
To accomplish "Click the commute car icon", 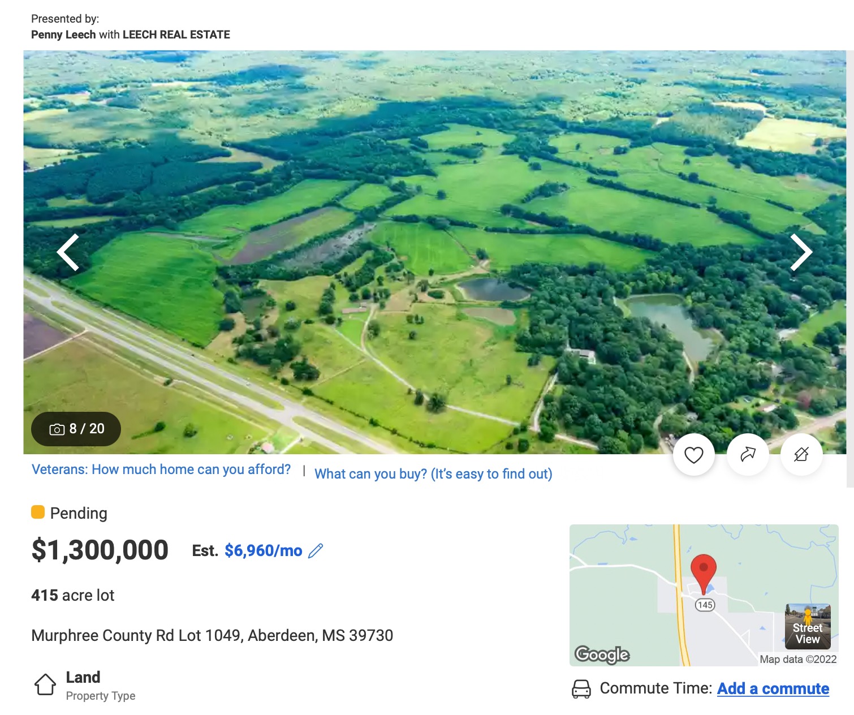I will pos(581,689).
